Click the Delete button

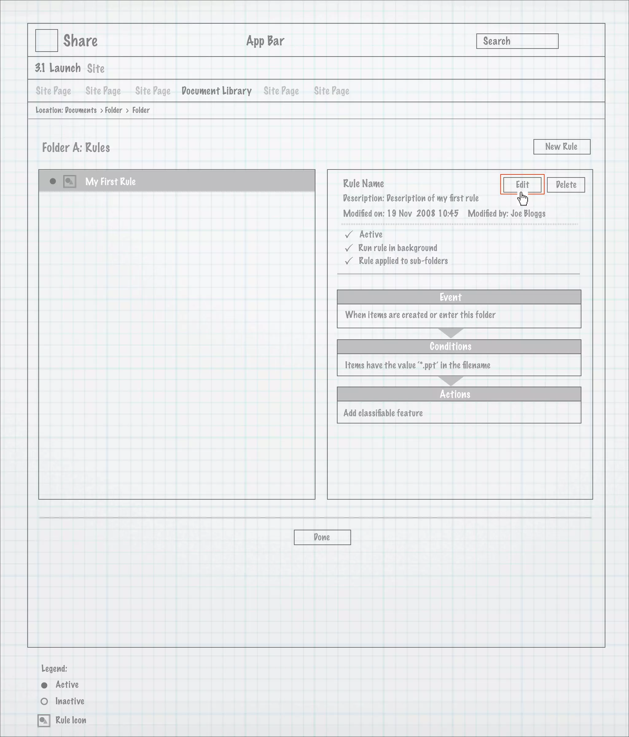tap(566, 185)
